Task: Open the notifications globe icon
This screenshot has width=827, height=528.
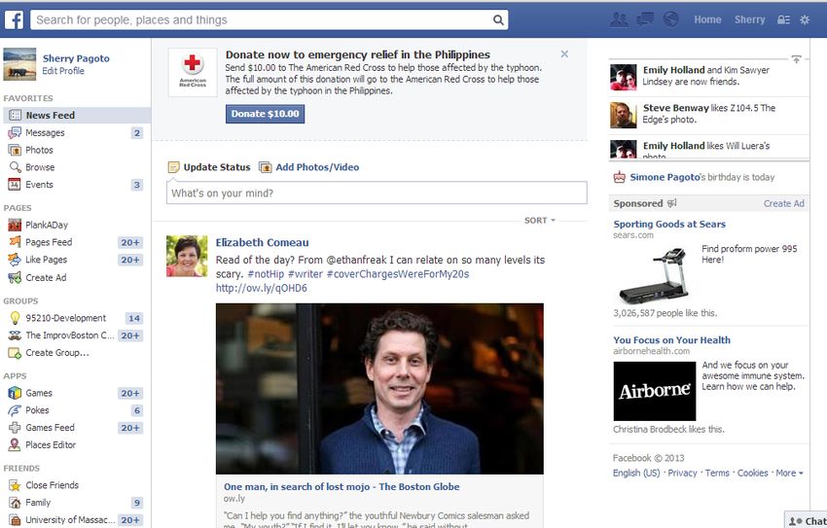Action: tap(670, 19)
